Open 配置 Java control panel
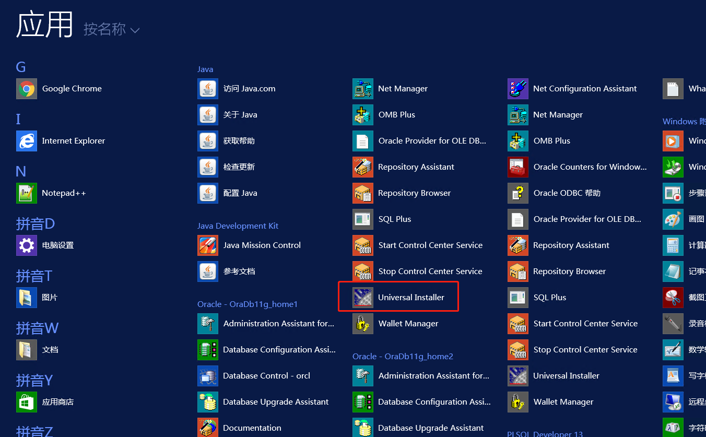Viewport: 706px width, 437px height. coord(228,193)
